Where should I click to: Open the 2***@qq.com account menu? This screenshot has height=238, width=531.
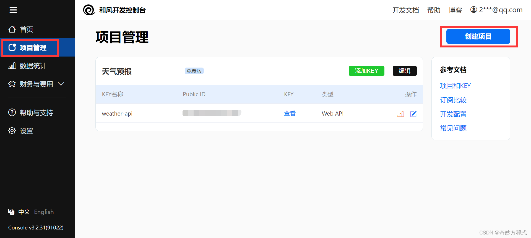click(x=496, y=10)
